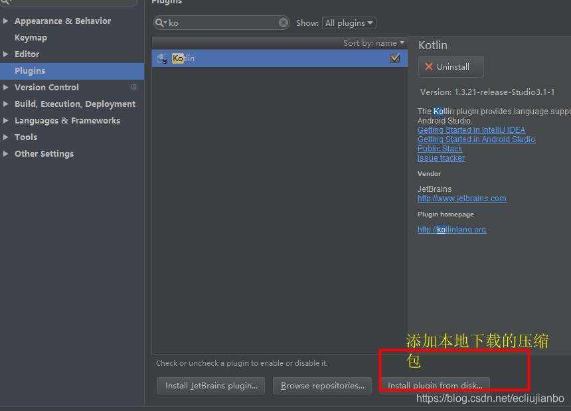Click the Kotlin heading in details panel
Viewport: 571px width, 411px height.
pos(433,45)
